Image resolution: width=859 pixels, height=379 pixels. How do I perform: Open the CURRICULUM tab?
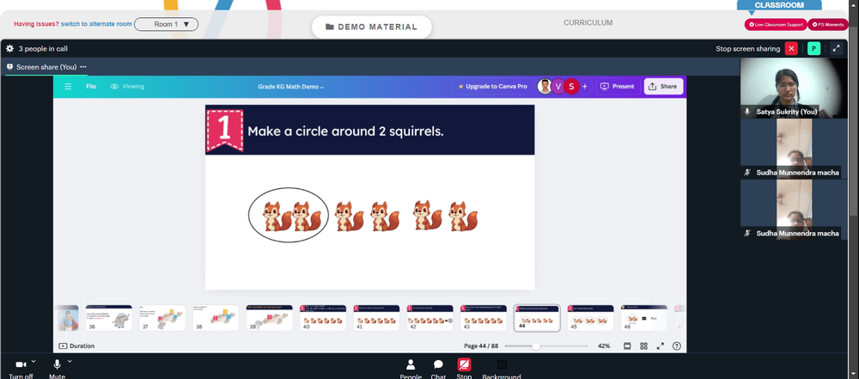[x=588, y=23]
